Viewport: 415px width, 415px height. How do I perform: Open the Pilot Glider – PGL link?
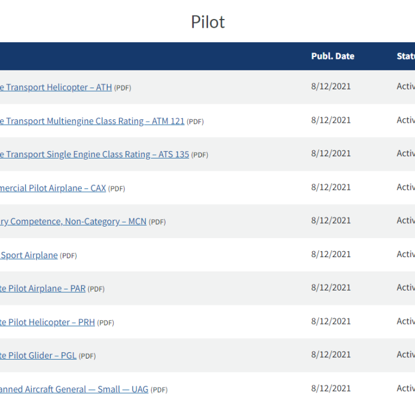point(38,356)
